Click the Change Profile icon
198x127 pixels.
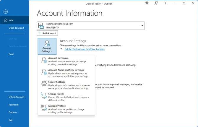coord(44,96)
